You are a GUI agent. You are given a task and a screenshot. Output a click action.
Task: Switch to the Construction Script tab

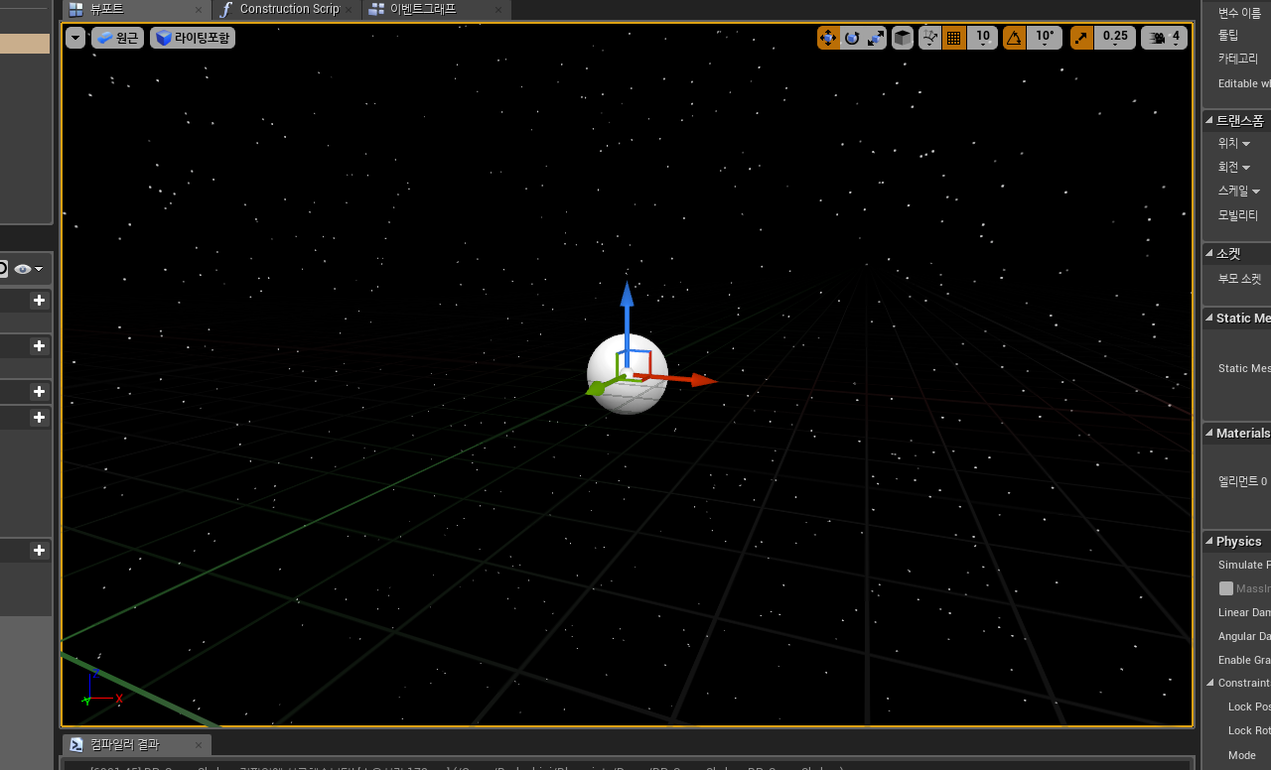pos(289,9)
